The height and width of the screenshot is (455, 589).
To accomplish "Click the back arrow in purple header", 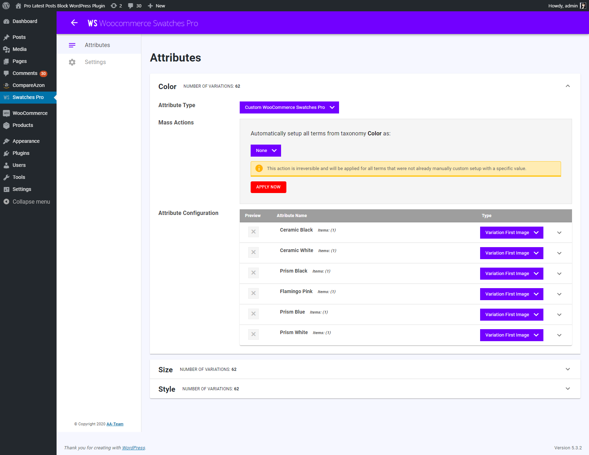I will click(74, 23).
